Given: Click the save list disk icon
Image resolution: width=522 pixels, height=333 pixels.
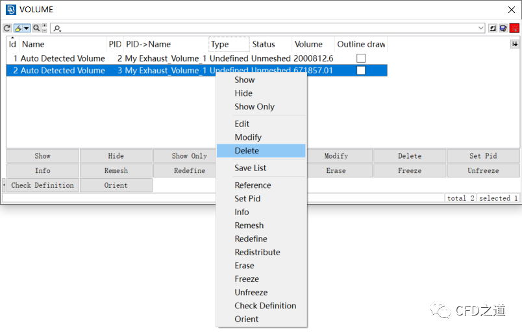Looking at the screenshot, I should pyautogui.click(x=503, y=29).
